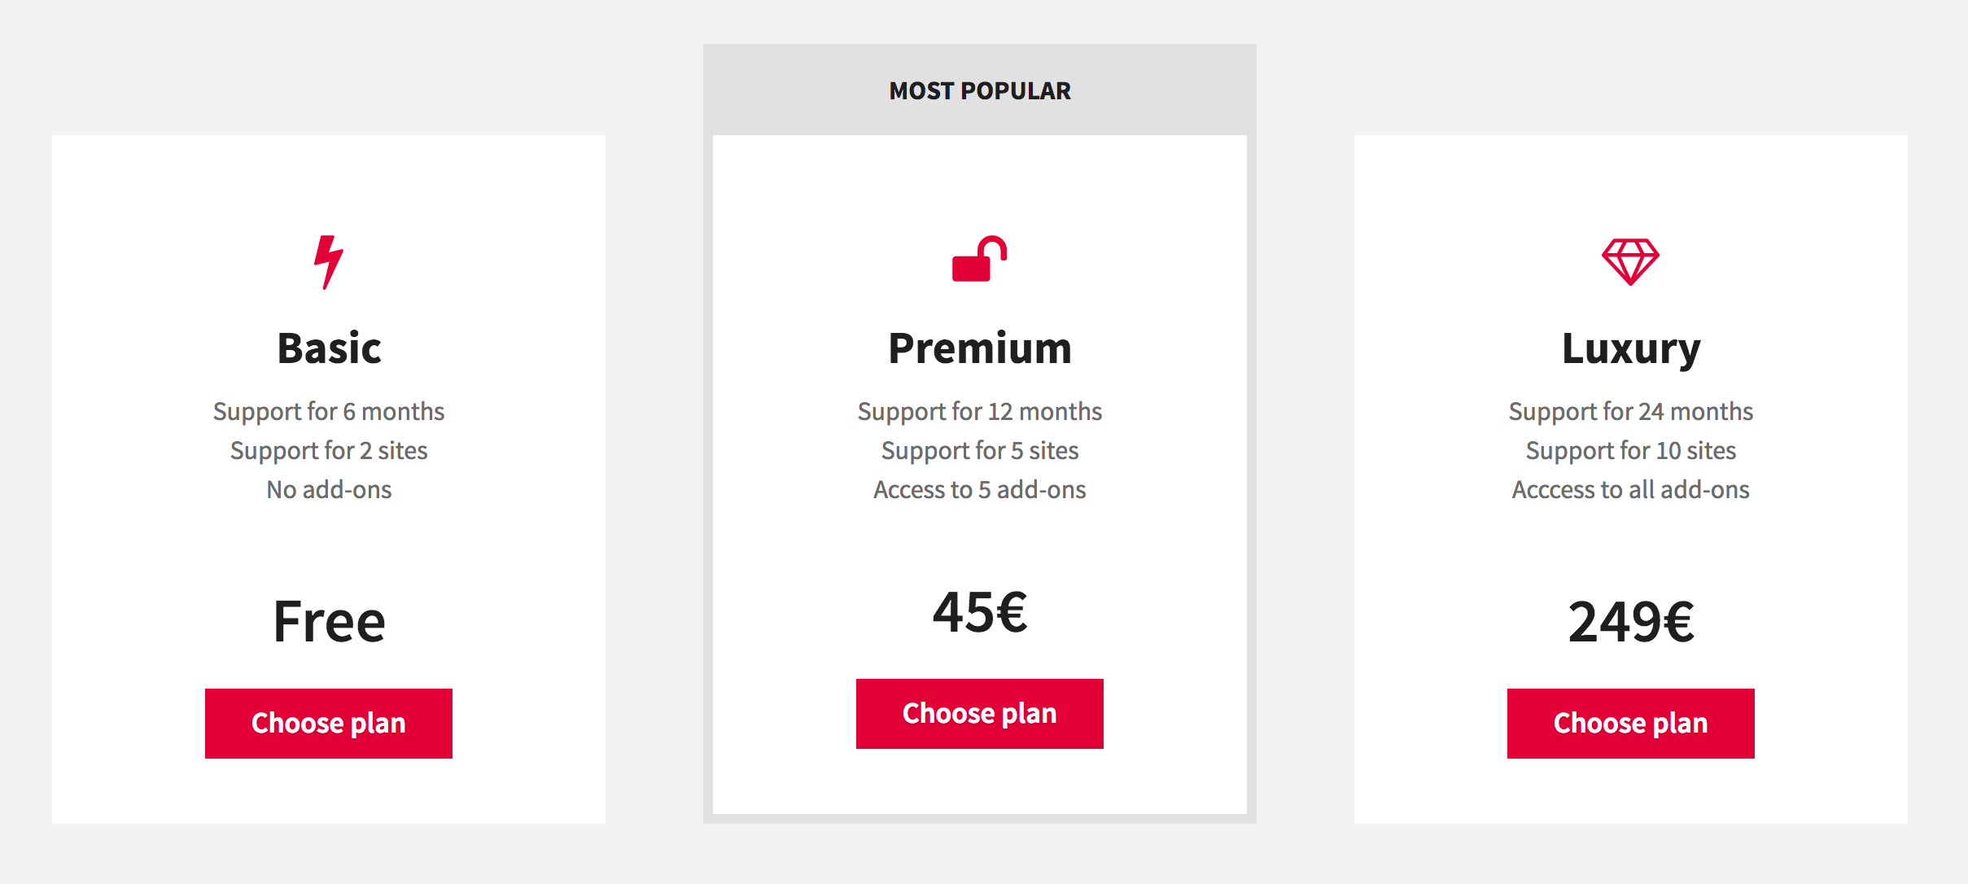
Task: Click the Free price text
Action: pos(329,622)
